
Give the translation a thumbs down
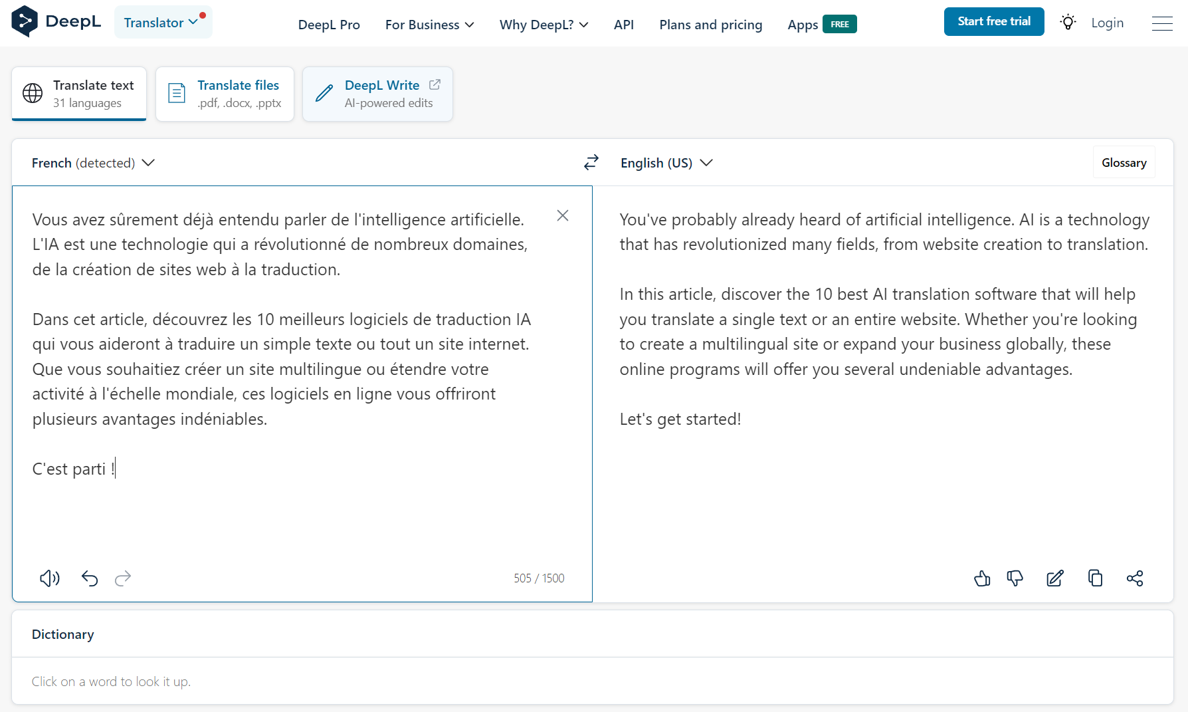click(x=1015, y=578)
